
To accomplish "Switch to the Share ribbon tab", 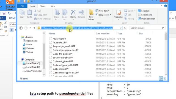I will point(43,6).
